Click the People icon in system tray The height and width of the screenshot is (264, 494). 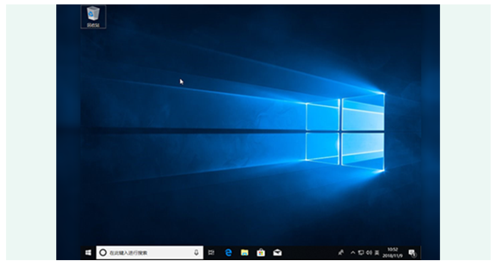click(x=341, y=252)
